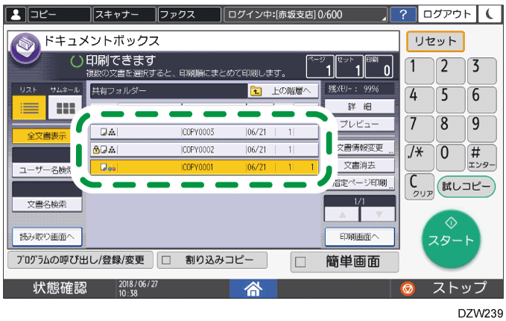The height and width of the screenshot is (321, 506).
Task: Tap numeric key 8
Action: tap(451, 128)
